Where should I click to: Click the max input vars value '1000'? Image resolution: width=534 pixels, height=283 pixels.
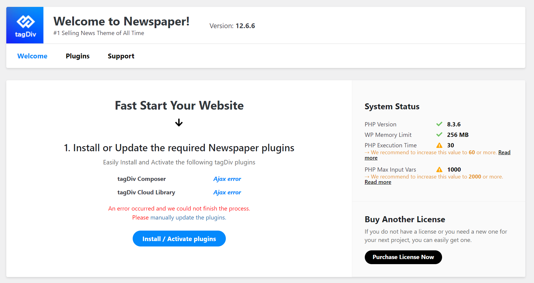pos(454,170)
